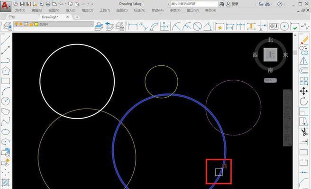311x189 pixels.
Task: Click the ViewCube 东 compass label
Action: point(285,55)
